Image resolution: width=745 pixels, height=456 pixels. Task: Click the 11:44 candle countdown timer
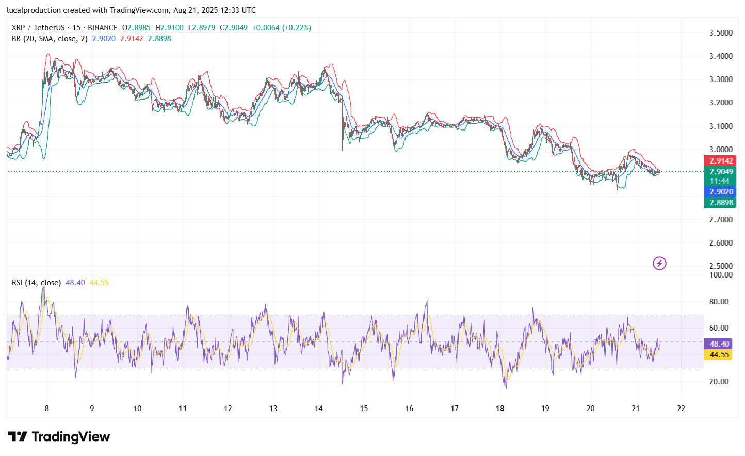click(x=720, y=181)
